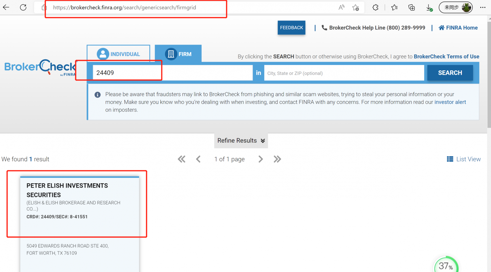Open site info via the lock icon
491x272 pixels.
click(x=44, y=8)
